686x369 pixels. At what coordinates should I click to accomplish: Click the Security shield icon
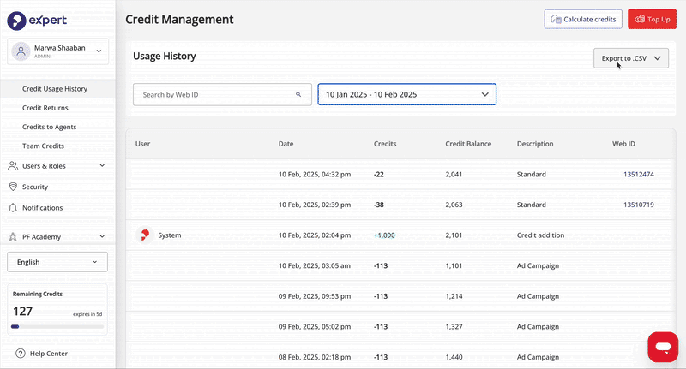pos(14,187)
